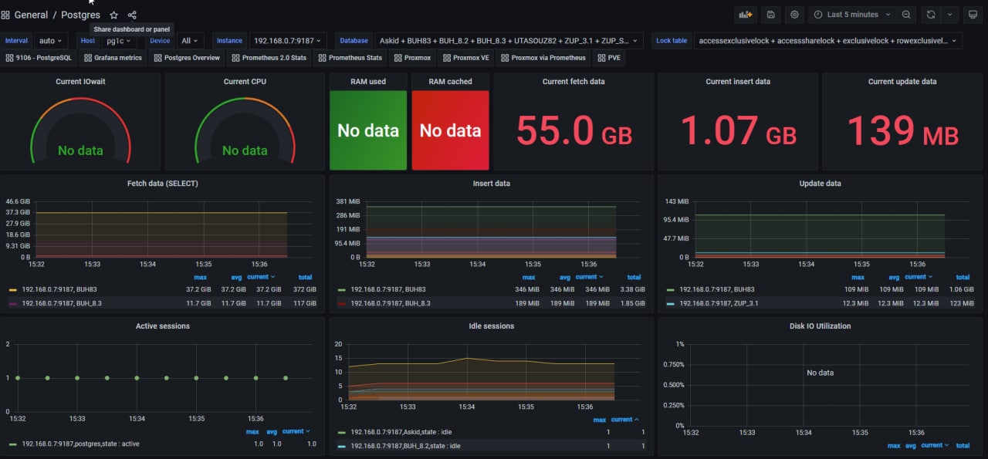The image size is (988, 459).
Task: Open the Proxmox via Prometheus dashboard link
Action: (543, 58)
